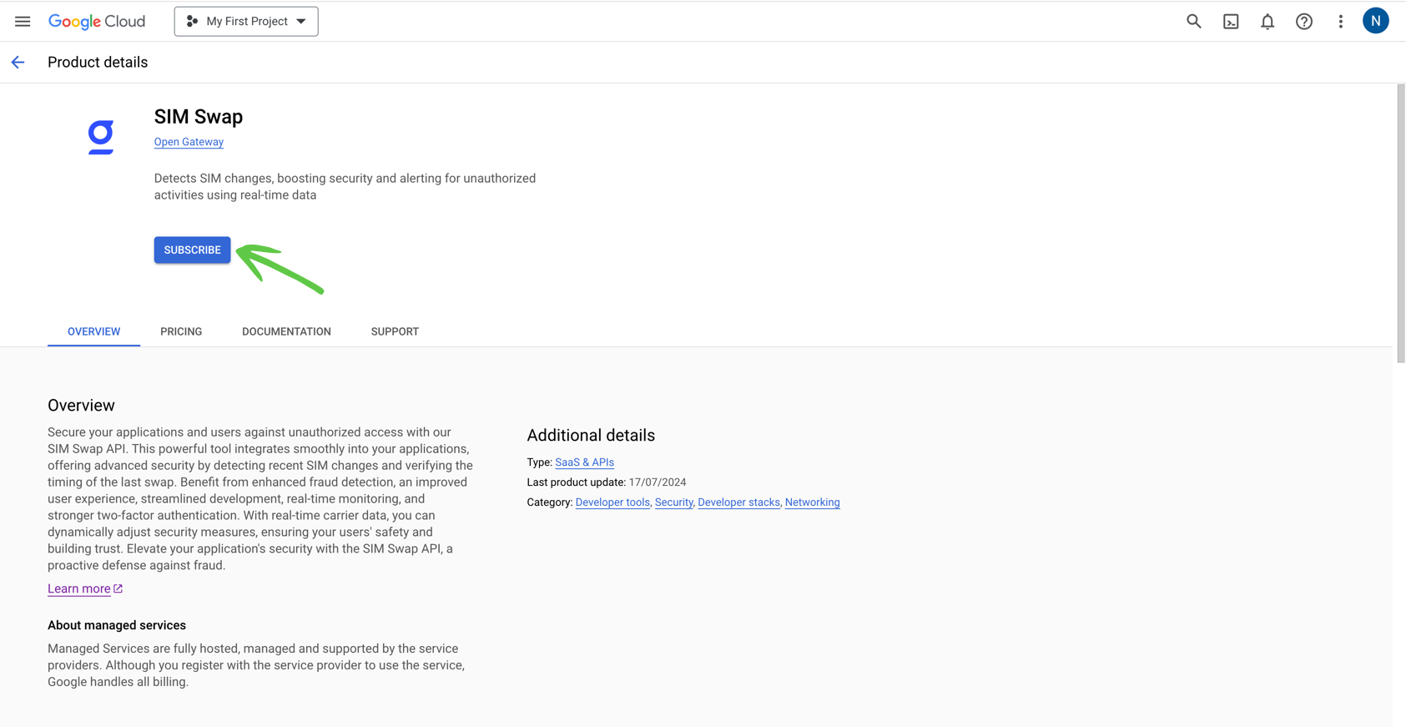Open the three-dot more options menu

[1341, 22]
